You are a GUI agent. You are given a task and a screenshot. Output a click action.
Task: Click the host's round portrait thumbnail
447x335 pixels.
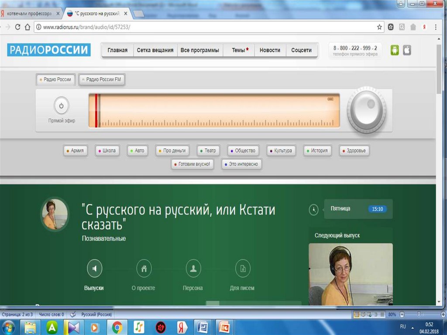tap(55, 214)
